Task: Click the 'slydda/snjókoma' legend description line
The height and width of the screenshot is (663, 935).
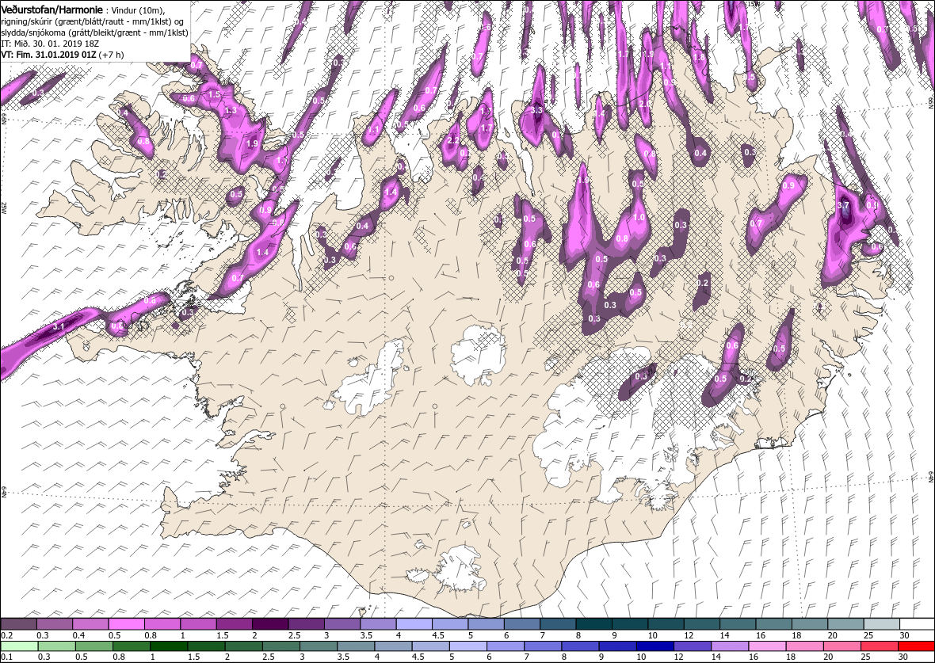Action: point(94,32)
